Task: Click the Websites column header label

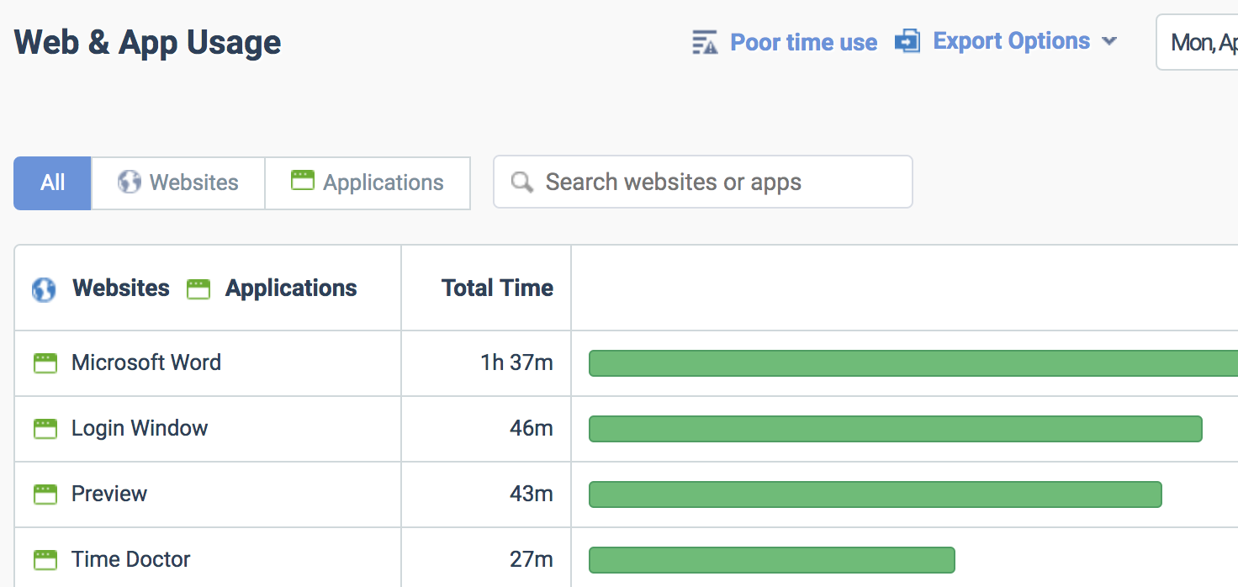Action: coord(121,288)
